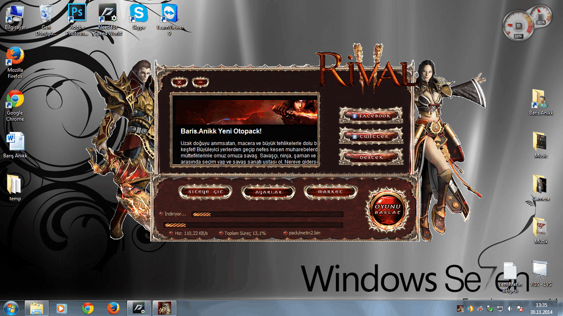Click the DESTEK support button
Image resolution: width=563 pixels, height=316 pixels.
click(x=371, y=157)
